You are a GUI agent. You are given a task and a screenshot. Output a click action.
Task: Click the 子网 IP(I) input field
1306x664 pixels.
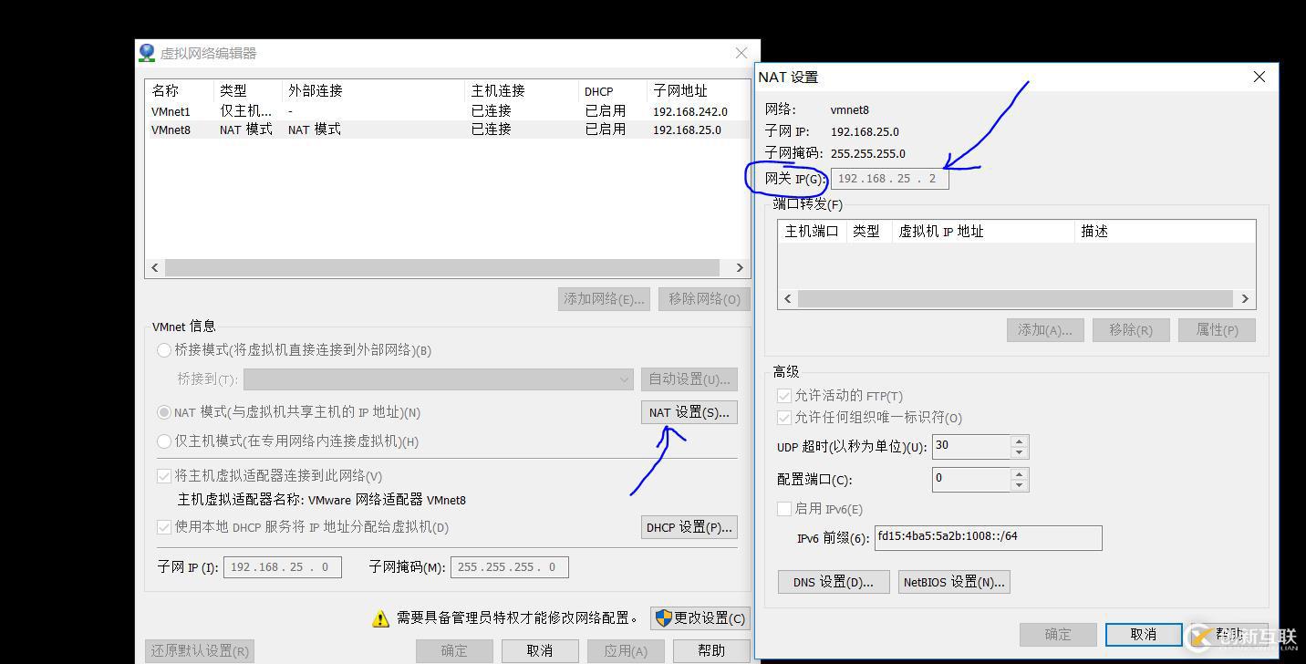283,567
